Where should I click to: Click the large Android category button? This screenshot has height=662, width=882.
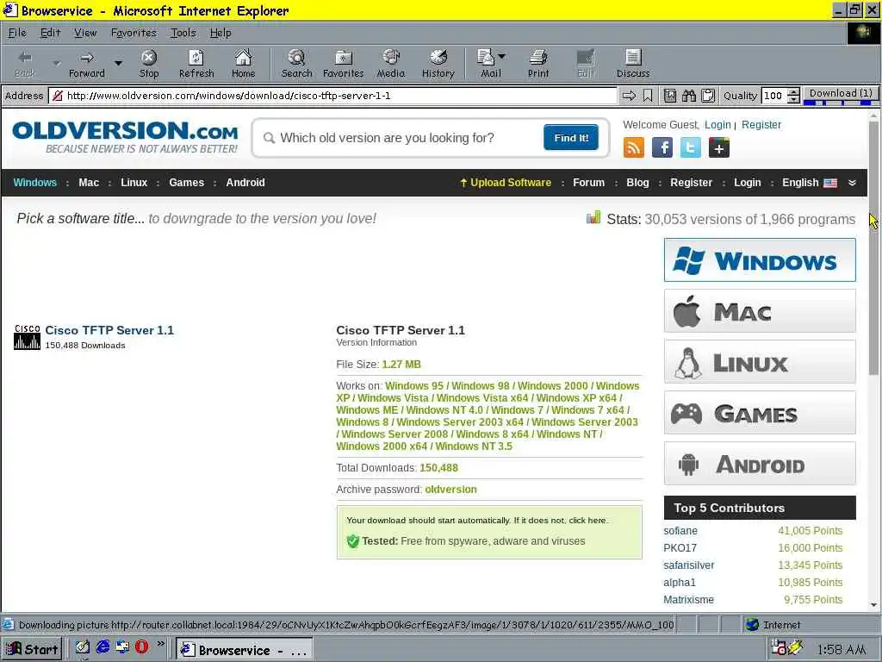tap(760, 464)
